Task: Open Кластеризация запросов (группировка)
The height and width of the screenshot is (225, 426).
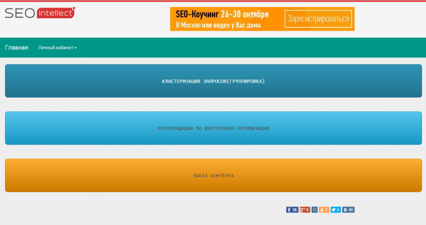Action: point(213,81)
